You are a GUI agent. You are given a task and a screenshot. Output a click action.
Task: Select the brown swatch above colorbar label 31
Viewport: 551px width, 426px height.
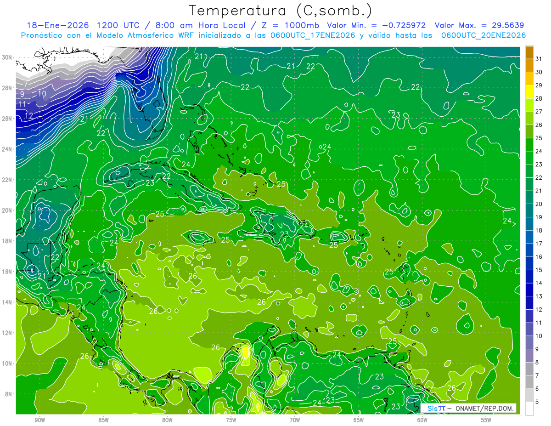point(529,52)
